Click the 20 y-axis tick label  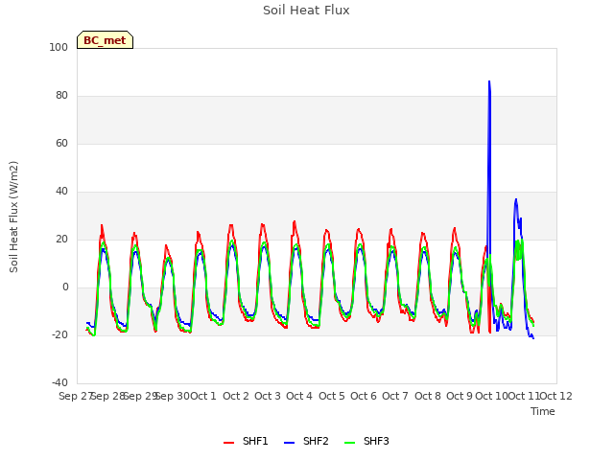pyautogui.click(x=61, y=239)
